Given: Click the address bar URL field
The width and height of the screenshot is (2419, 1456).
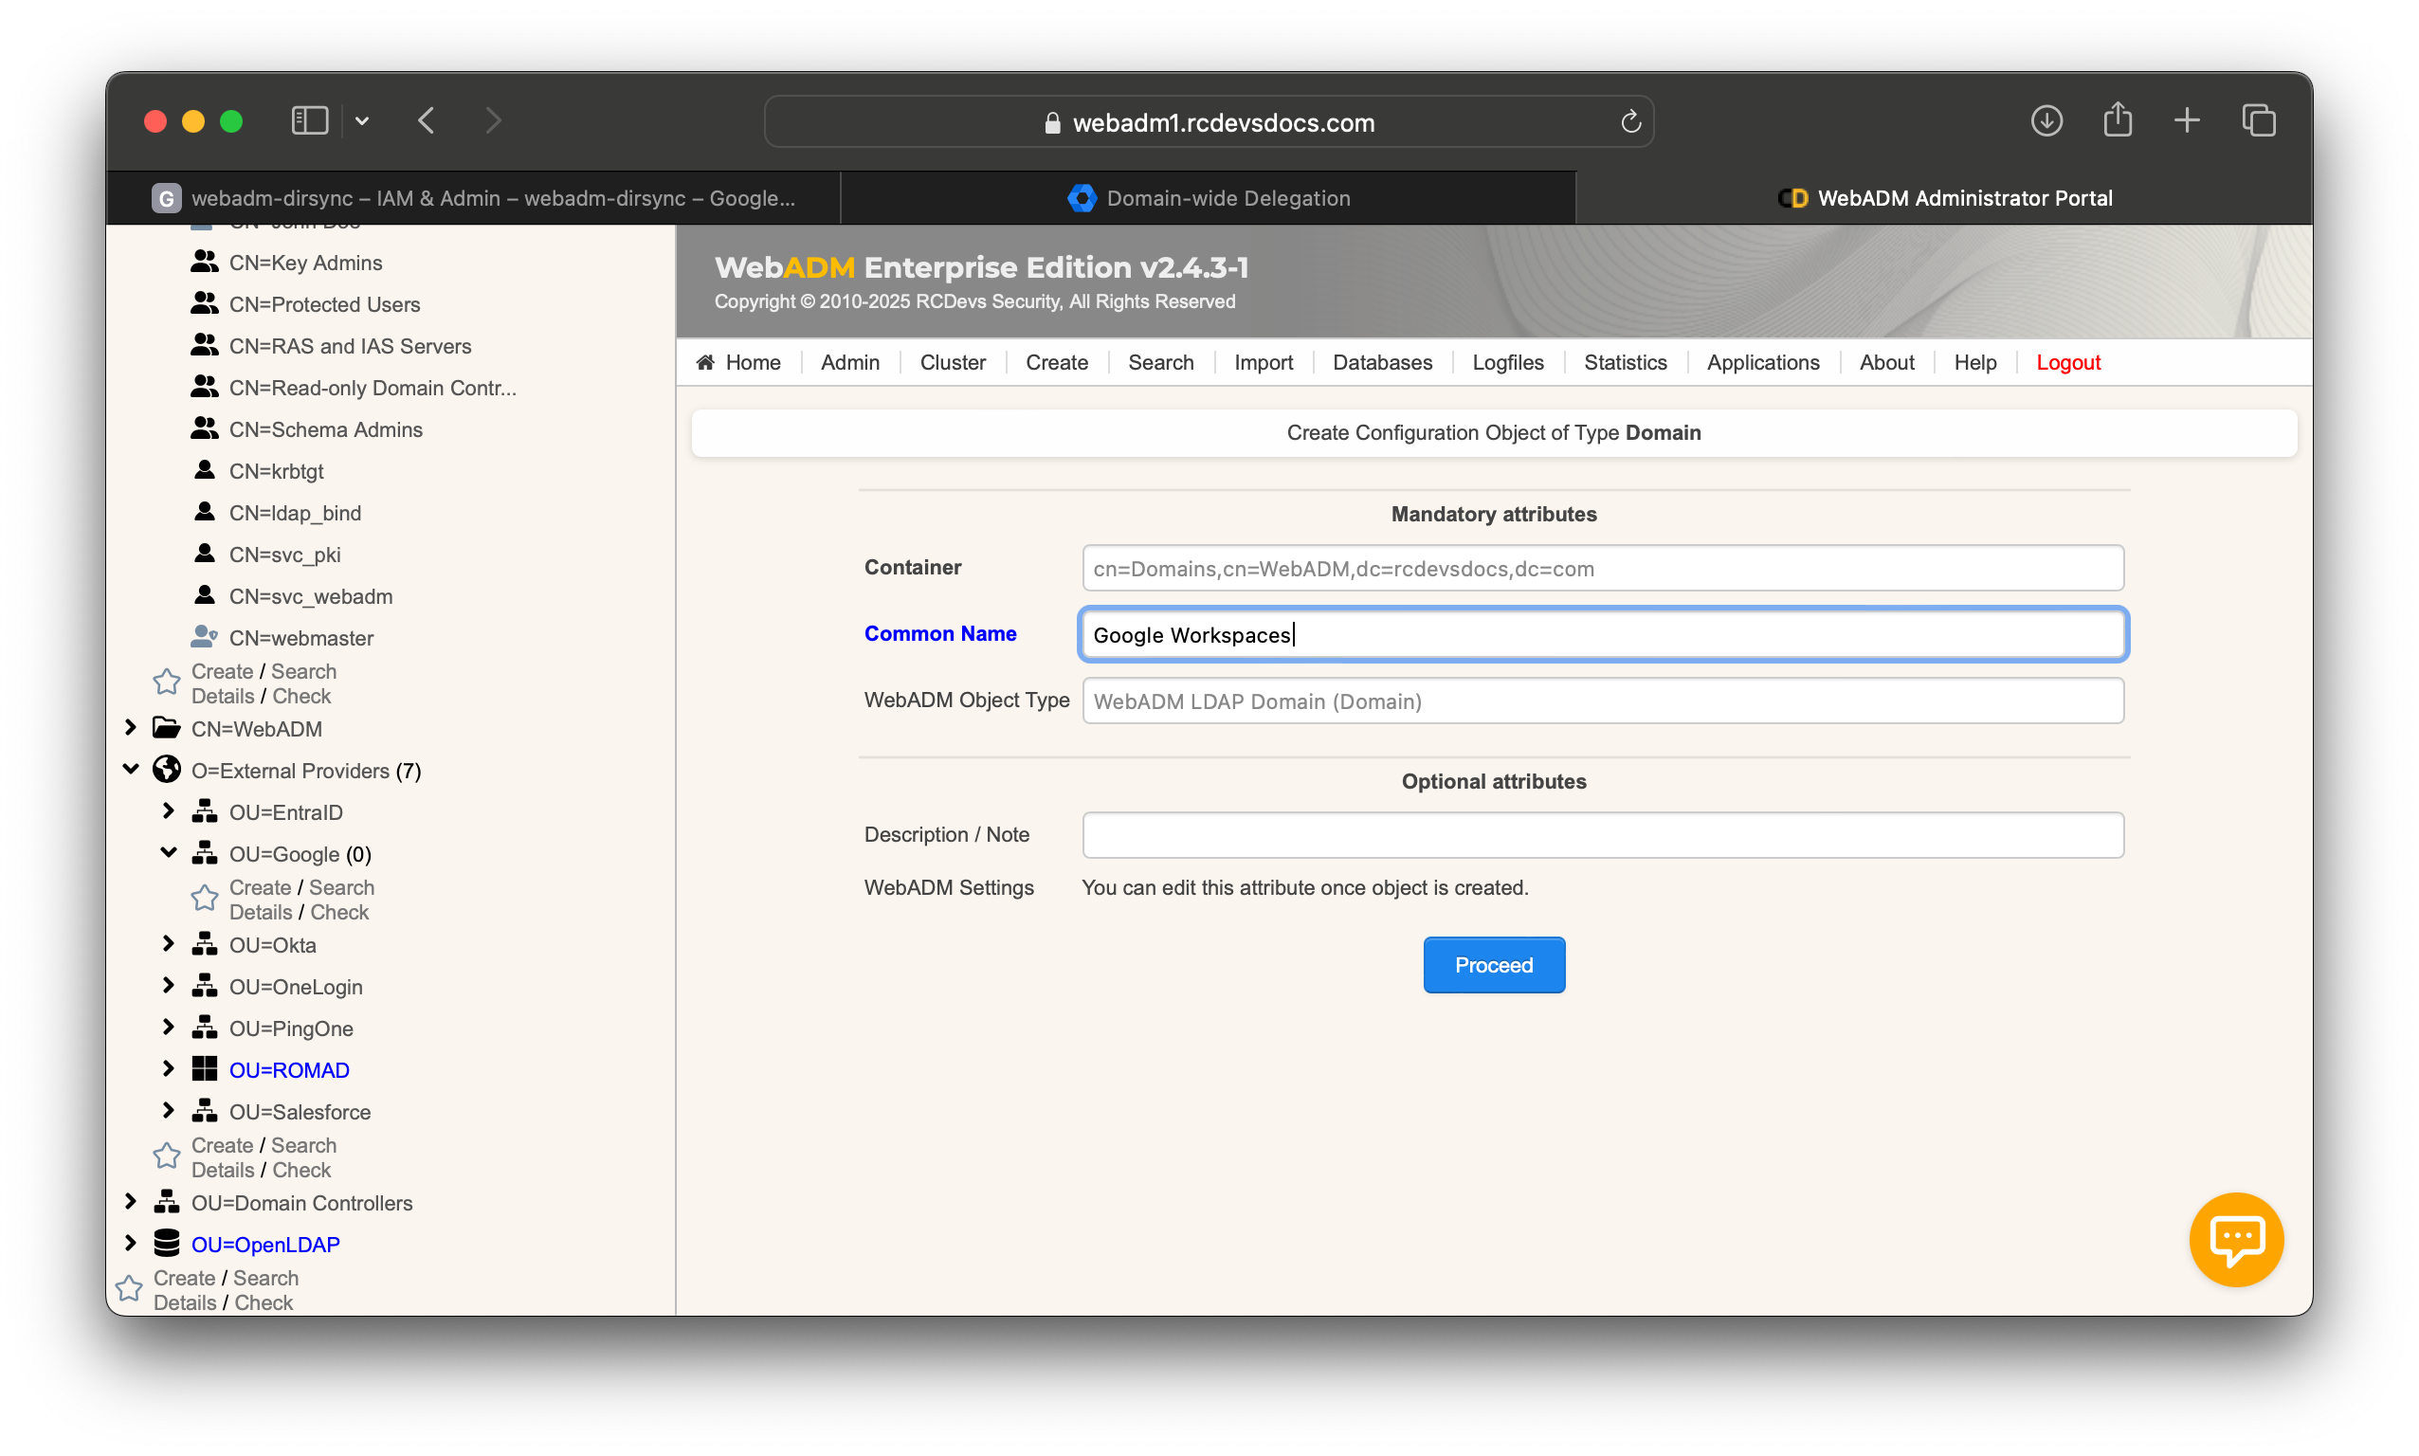Looking at the screenshot, I should pyautogui.click(x=1209, y=121).
